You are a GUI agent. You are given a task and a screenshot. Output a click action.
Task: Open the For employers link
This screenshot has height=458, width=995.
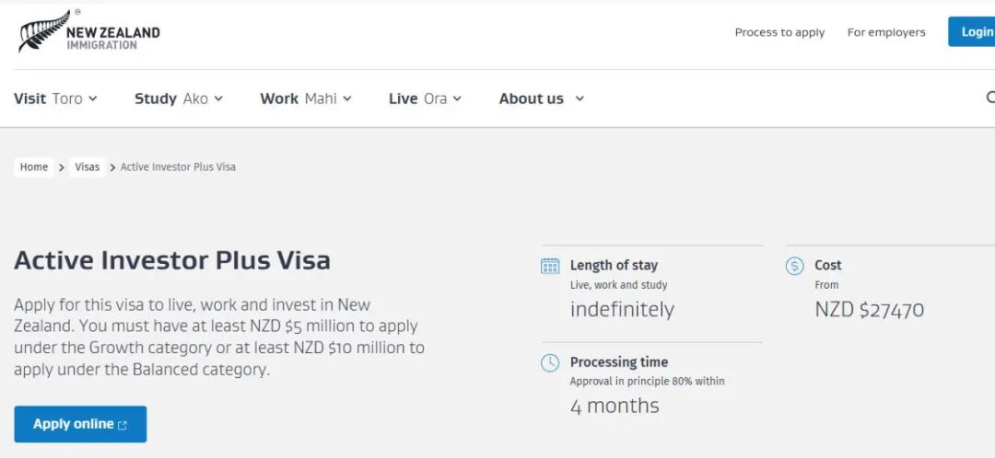(x=886, y=32)
